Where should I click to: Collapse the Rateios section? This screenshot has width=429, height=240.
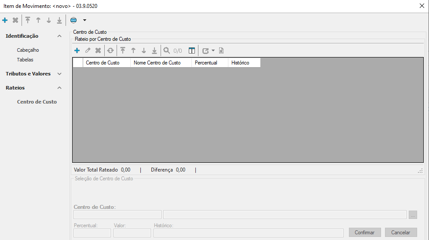pos(59,88)
